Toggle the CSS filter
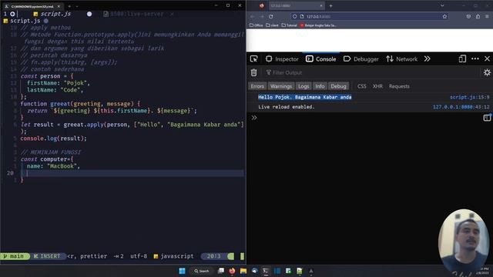This screenshot has width=493, height=277. (x=361, y=86)
